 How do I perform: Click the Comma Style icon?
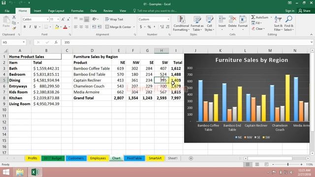click(x=155, y=27)
